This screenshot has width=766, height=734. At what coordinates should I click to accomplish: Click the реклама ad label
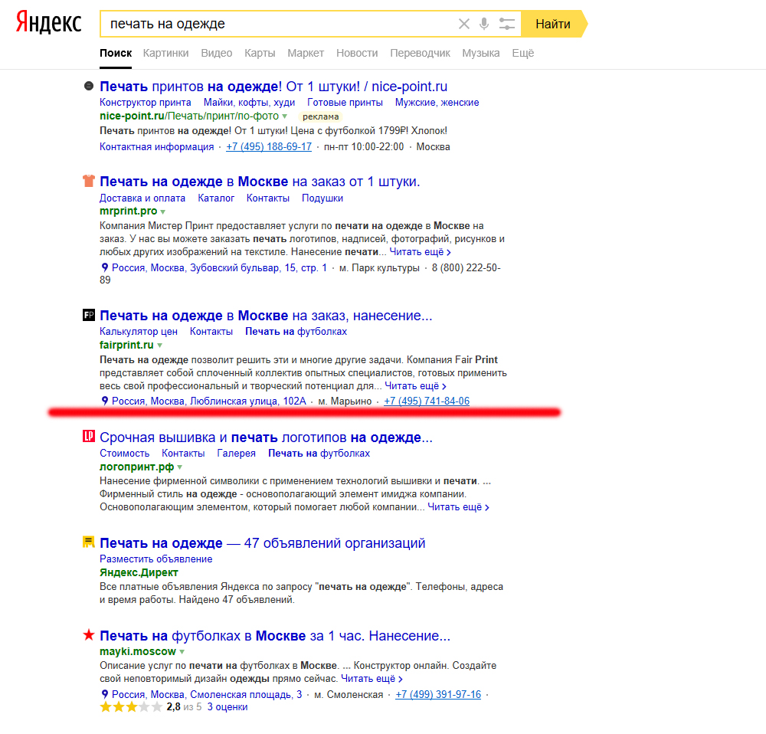[x=320, y=116]
